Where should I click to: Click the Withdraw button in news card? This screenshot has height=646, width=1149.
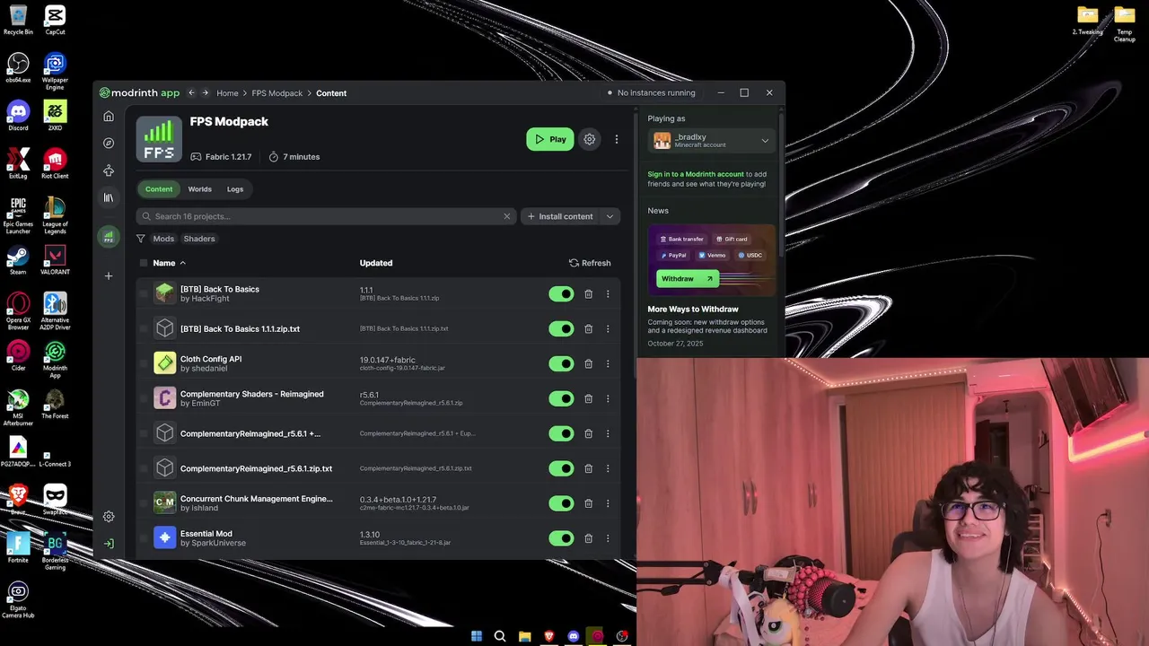click(x=687, y=279)
